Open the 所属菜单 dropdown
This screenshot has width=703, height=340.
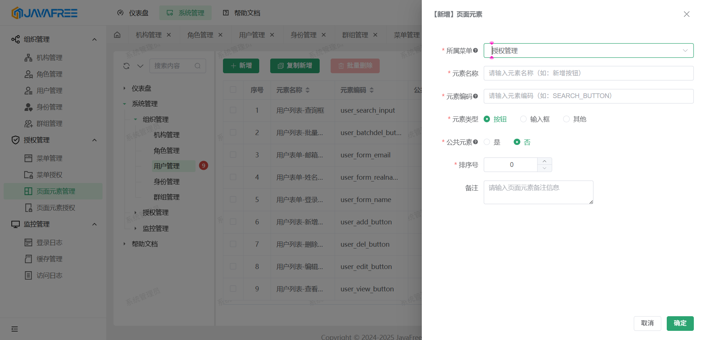coord(588,51)
